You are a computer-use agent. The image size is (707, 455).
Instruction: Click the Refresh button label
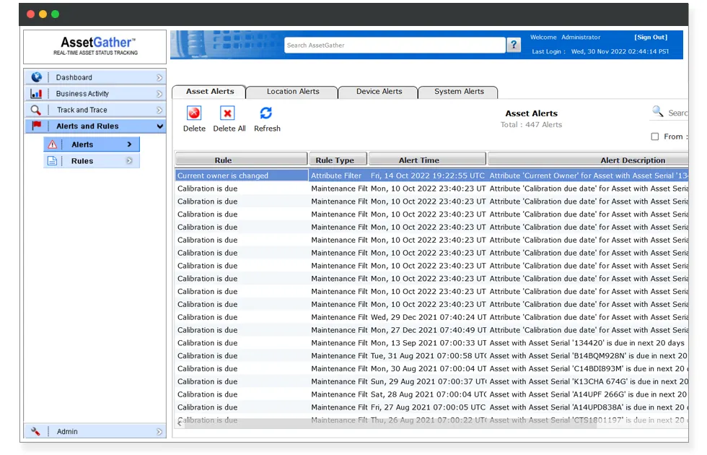click(267, 129)
